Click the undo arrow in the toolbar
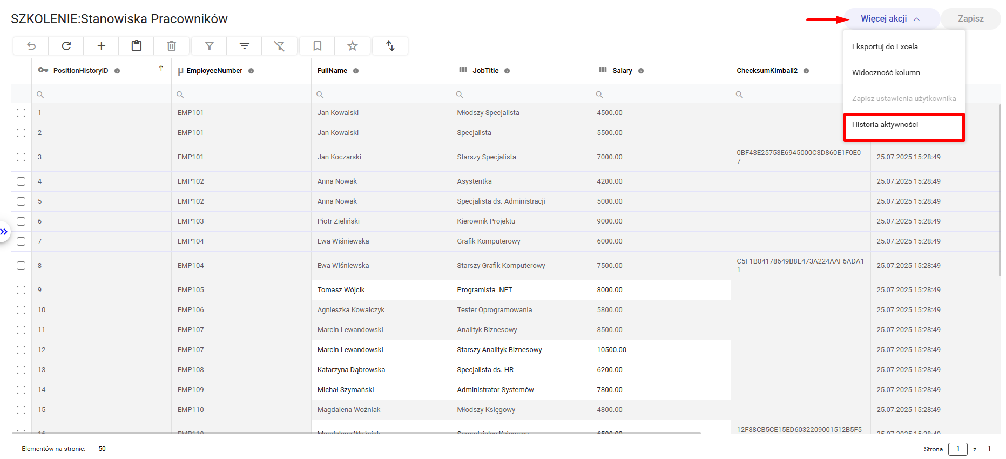 click(x=31, y=46)
